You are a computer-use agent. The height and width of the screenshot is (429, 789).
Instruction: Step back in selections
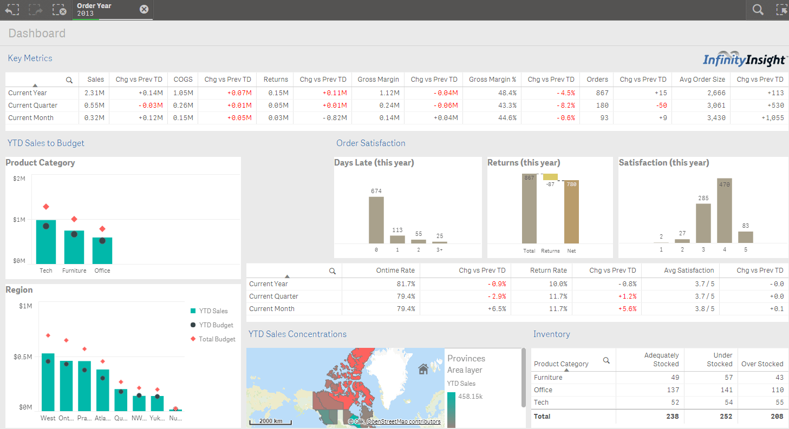click(x=12, y=9)
